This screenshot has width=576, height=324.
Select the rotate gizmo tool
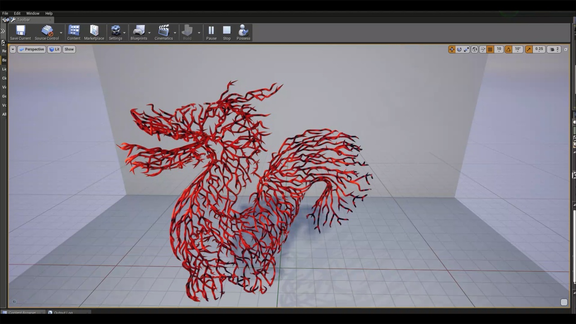coord(459,49)
